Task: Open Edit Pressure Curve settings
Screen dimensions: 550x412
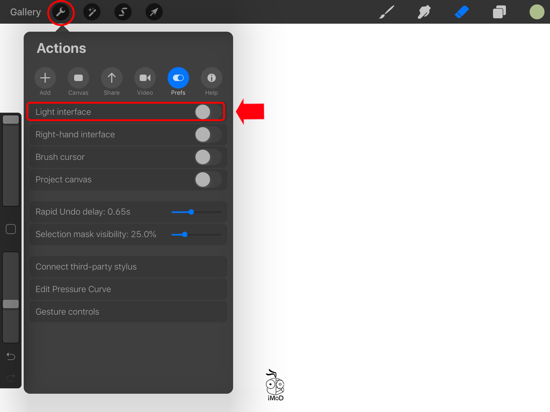Action: click(x=128, y=289)
